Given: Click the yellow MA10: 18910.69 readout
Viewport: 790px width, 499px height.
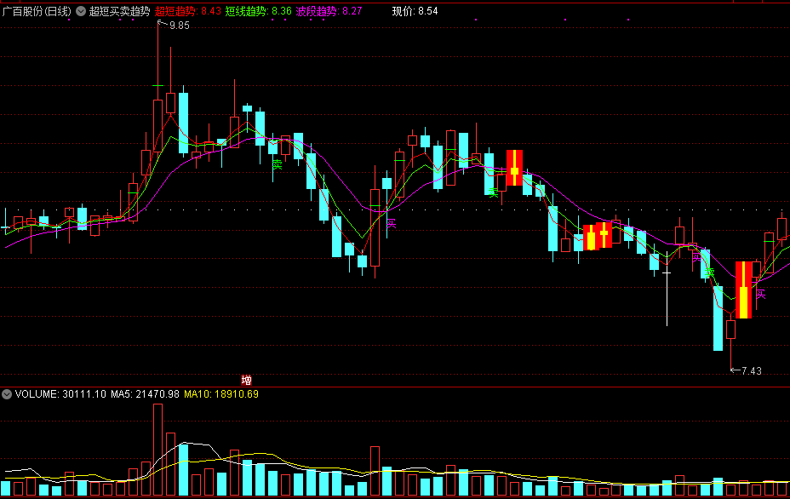Looking at the screenshot, I should click(x=221, y=394).
